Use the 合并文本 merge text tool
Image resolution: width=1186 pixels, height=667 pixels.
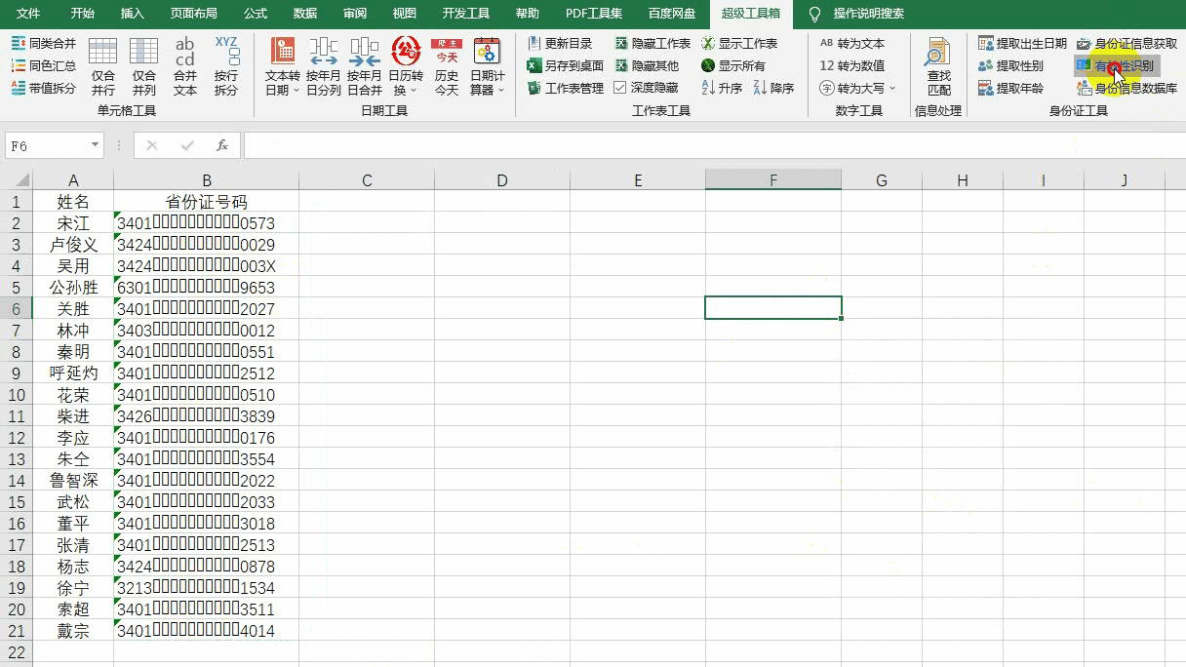[x=185, y=66]
